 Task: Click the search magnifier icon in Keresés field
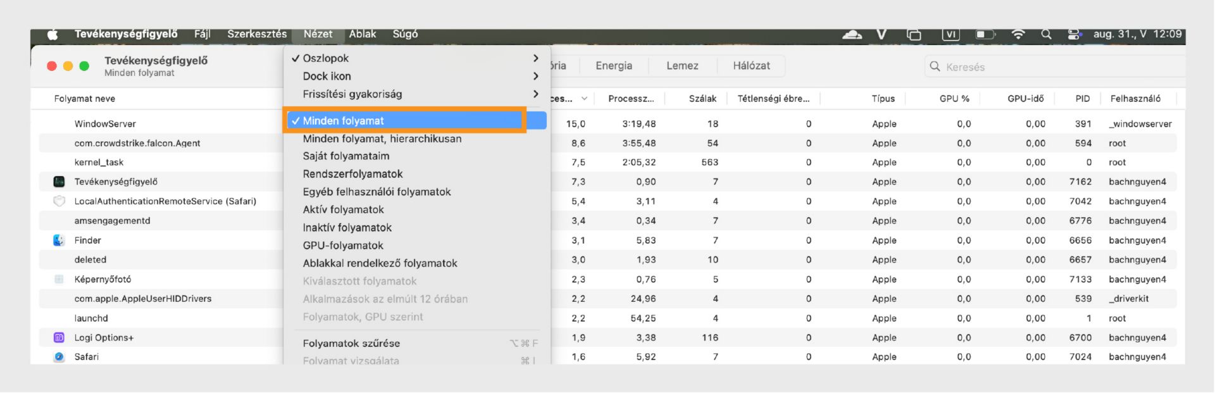click(935, 66)
